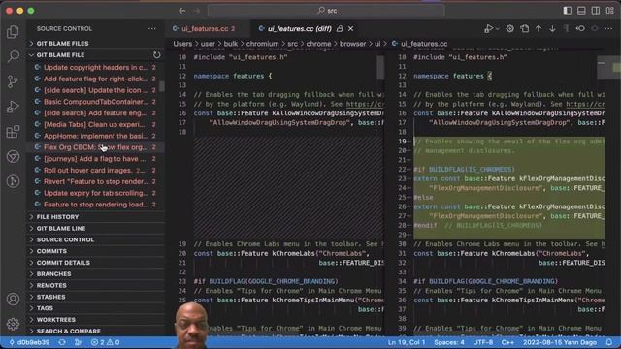The height and width of the screenshot is (349, 621).
Task: Expand the Remotes section
Action: [96, 285]
